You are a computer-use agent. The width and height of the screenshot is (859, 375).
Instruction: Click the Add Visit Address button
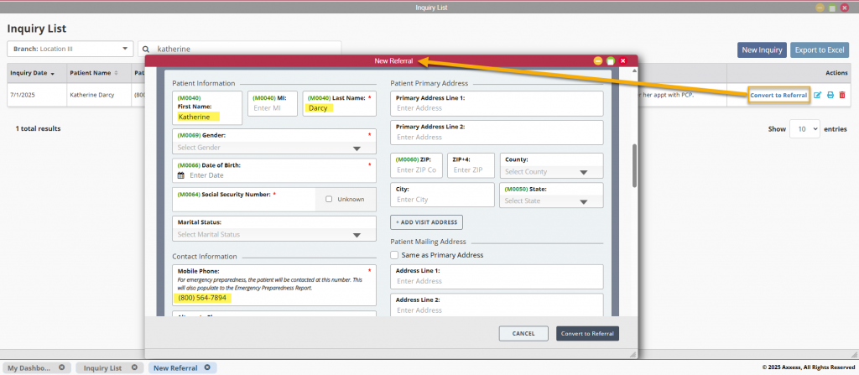coord(427,222)
